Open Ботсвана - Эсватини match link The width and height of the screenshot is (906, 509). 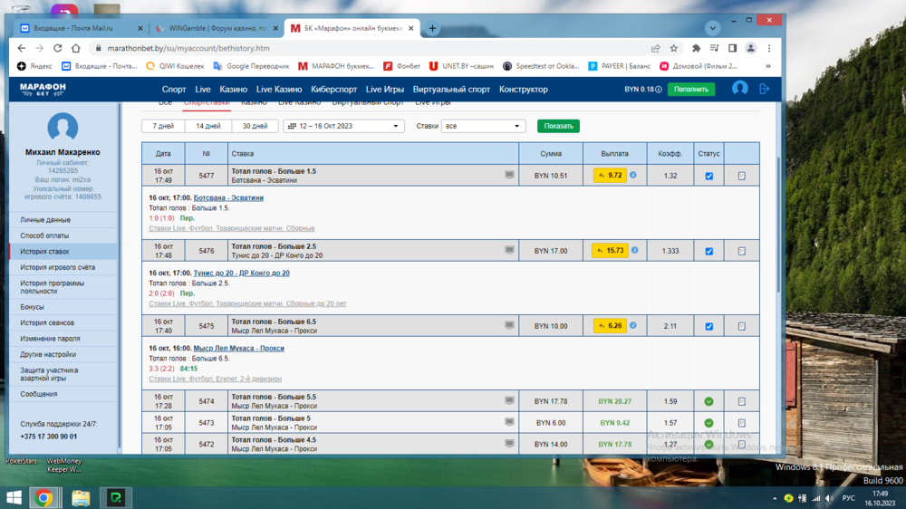click(x=228, y=197)
